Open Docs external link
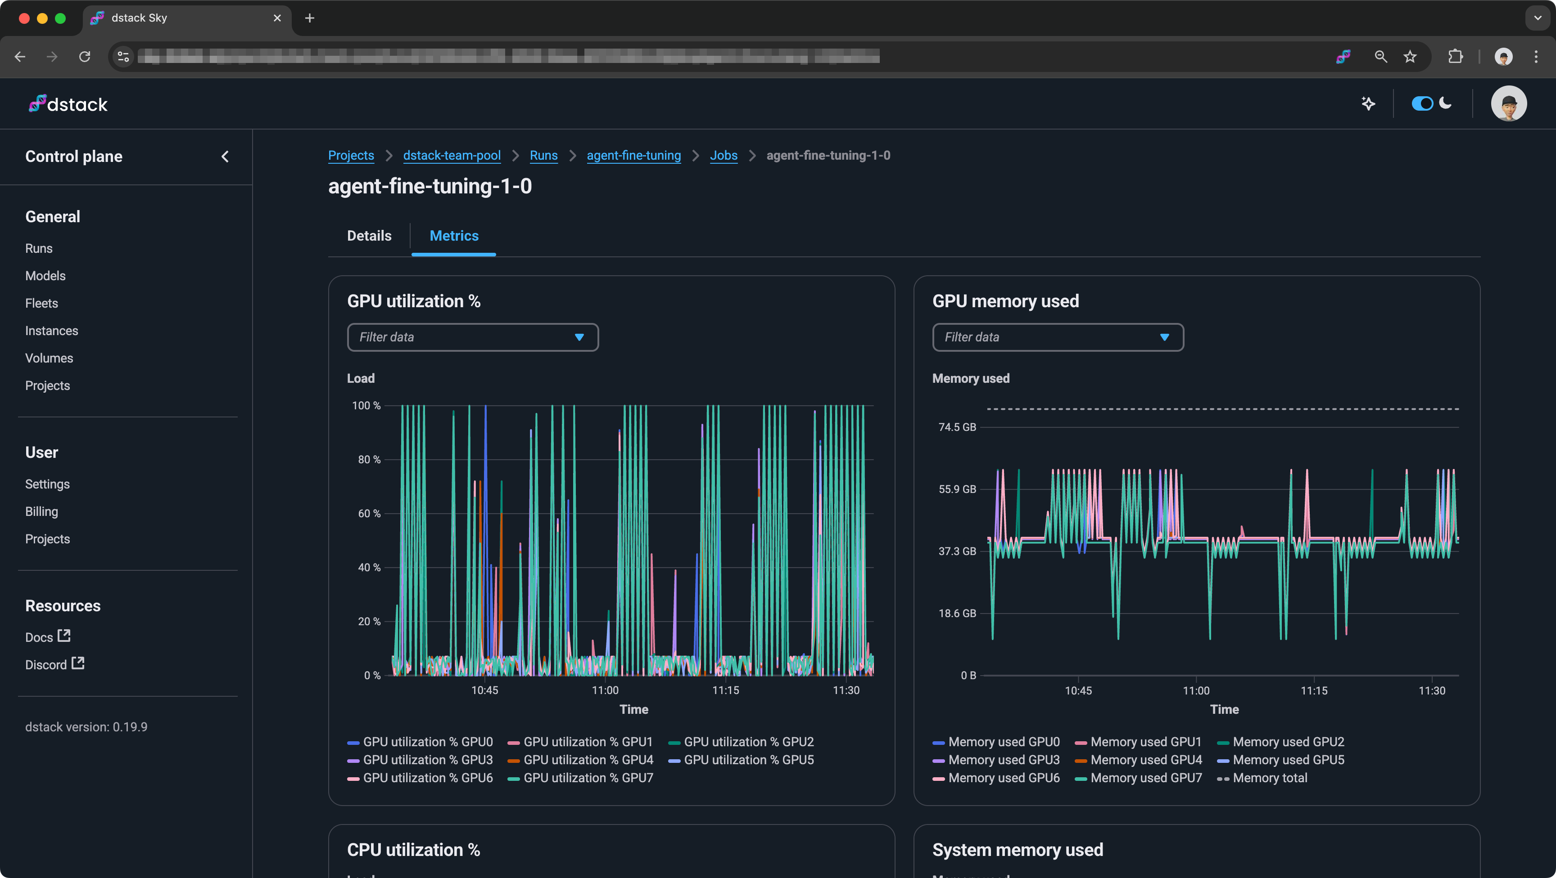The image size is (1556, 878). tap(48, 636)
